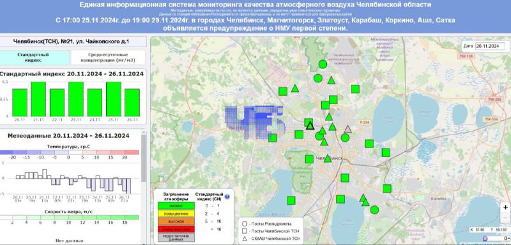Viewport: 511px width, 245px height.
Task: Click the red очень высокое legend swatch
Action: [x=176, y=230]
